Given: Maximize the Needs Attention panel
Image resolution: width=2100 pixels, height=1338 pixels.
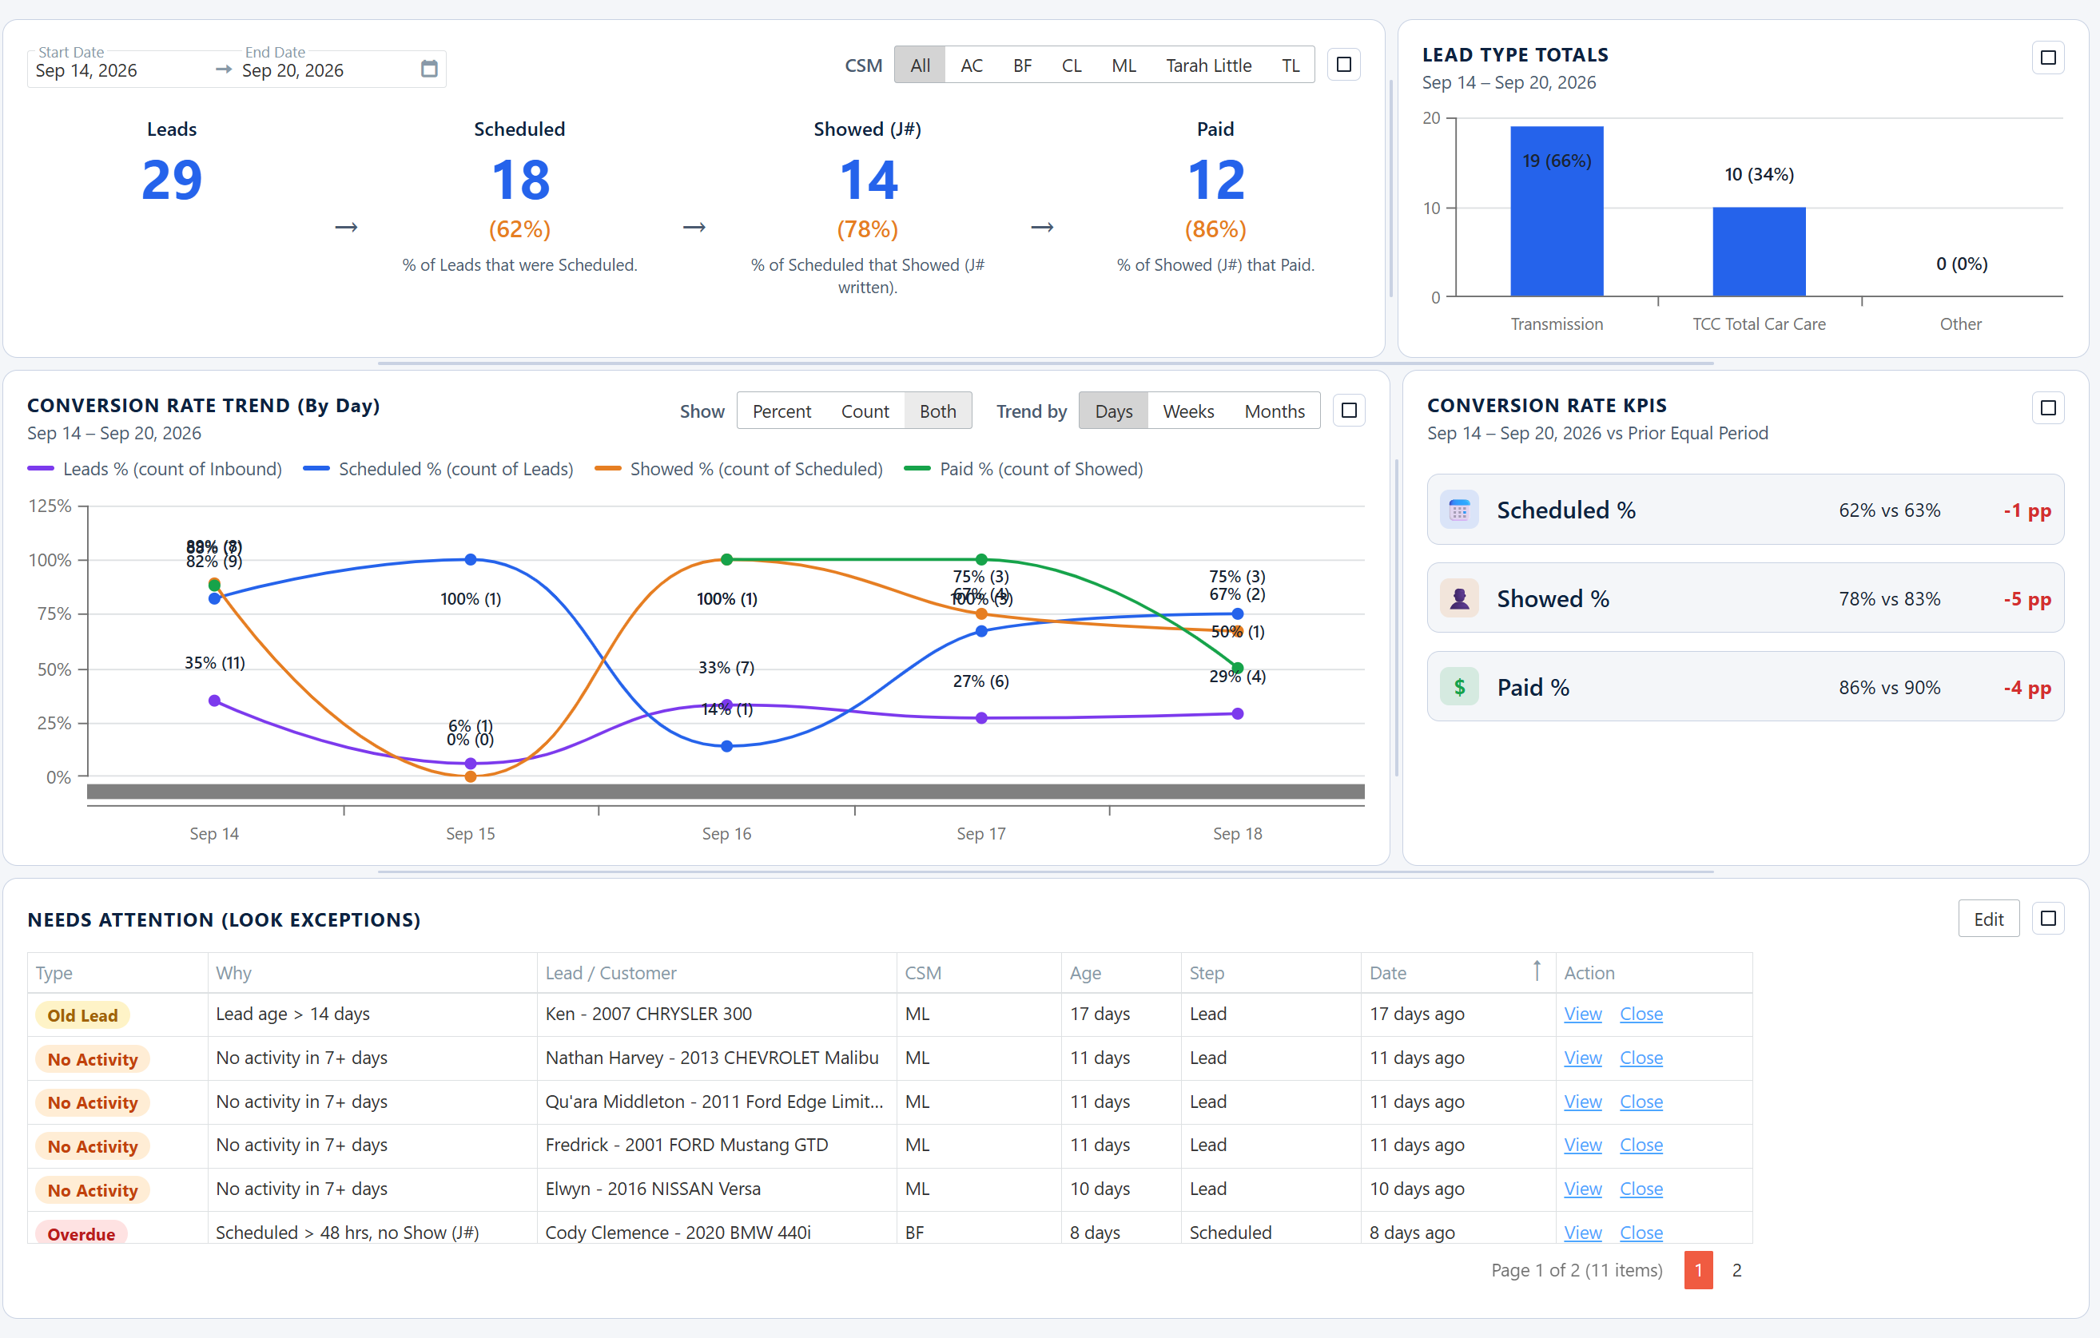Looking at the screenshot, I should click(2048, 919).
